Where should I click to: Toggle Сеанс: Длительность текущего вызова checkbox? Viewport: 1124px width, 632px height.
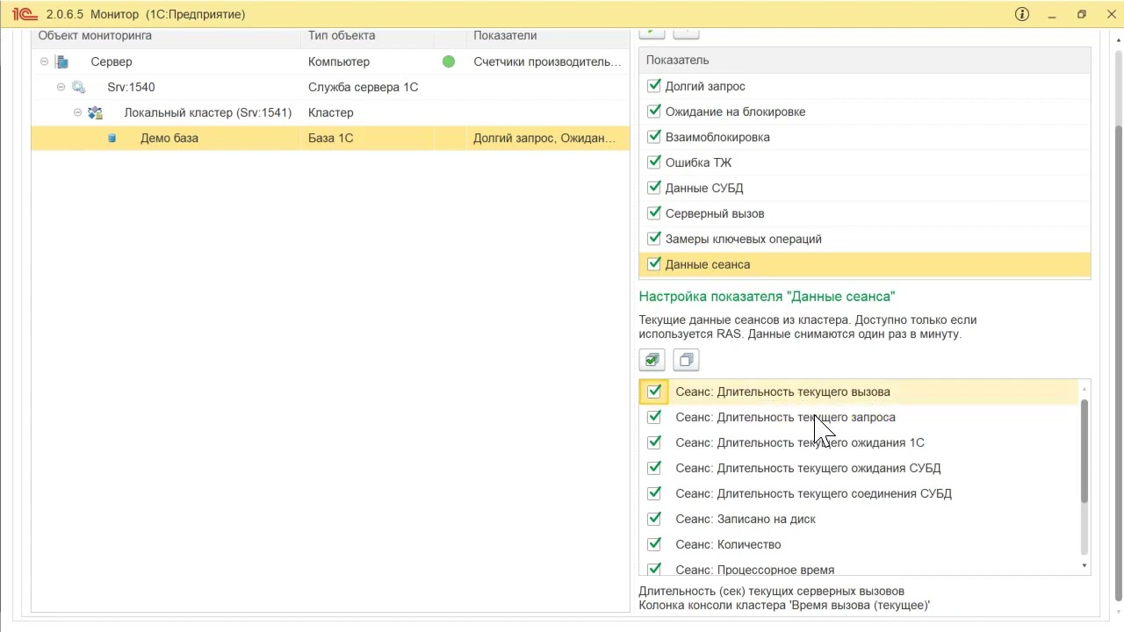(653, 391)
